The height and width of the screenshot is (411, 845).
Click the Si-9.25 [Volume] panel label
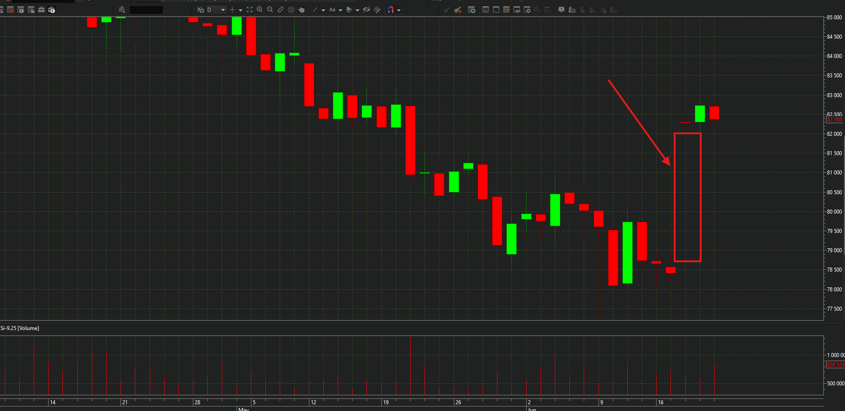coord(20,328)
